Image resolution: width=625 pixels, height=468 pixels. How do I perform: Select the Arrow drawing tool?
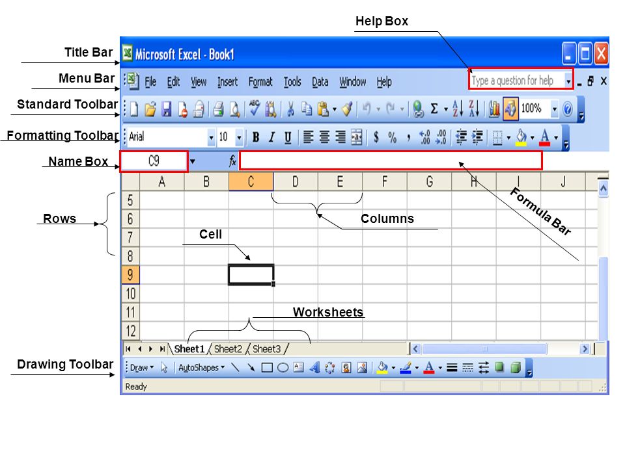[251, 368]
